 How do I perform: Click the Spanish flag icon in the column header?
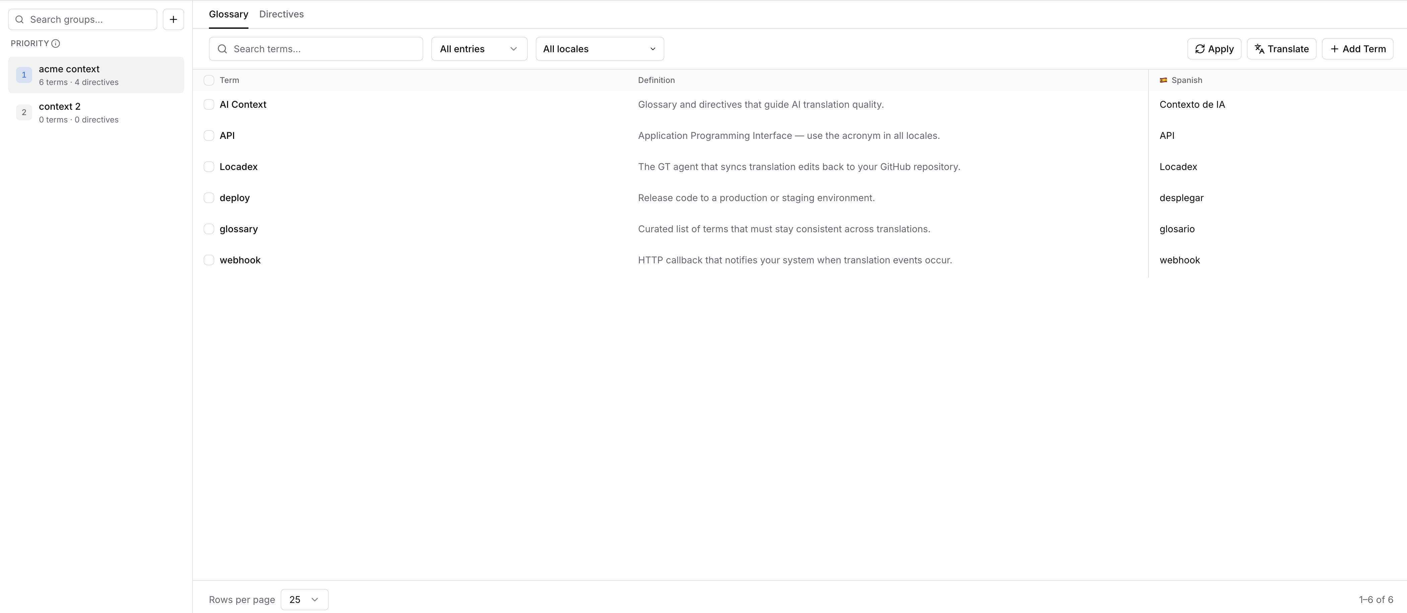click(1163, 80)
